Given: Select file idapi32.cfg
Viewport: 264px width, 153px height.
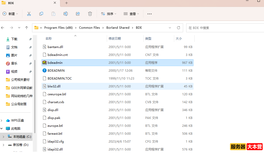Looking at the screenshot, I should coord(117,141).
